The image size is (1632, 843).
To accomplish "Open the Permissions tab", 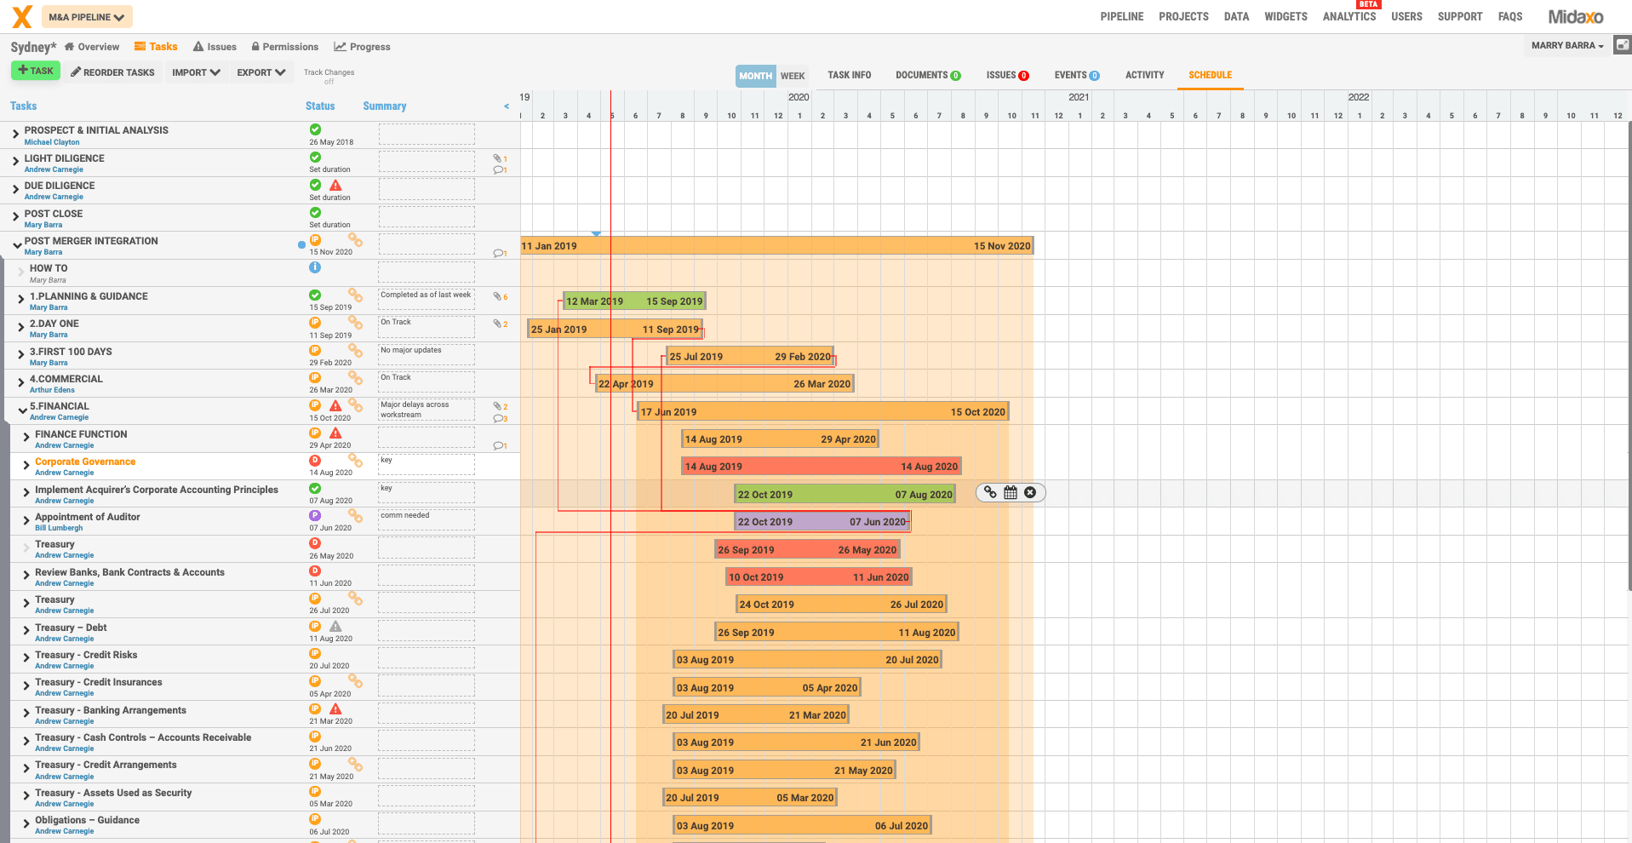I will click(x=285, y=47).
